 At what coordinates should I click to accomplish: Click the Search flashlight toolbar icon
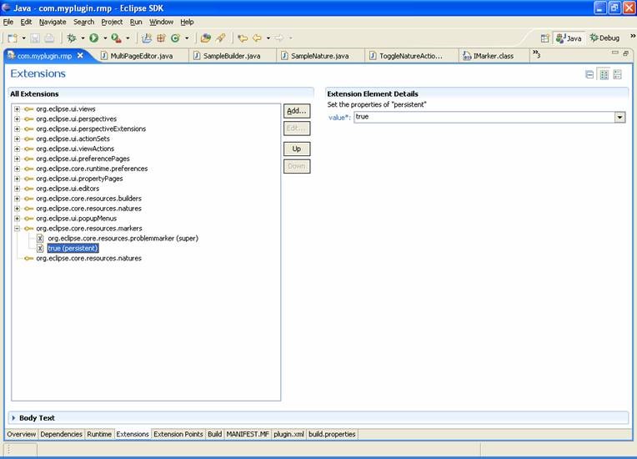point(221,38)
